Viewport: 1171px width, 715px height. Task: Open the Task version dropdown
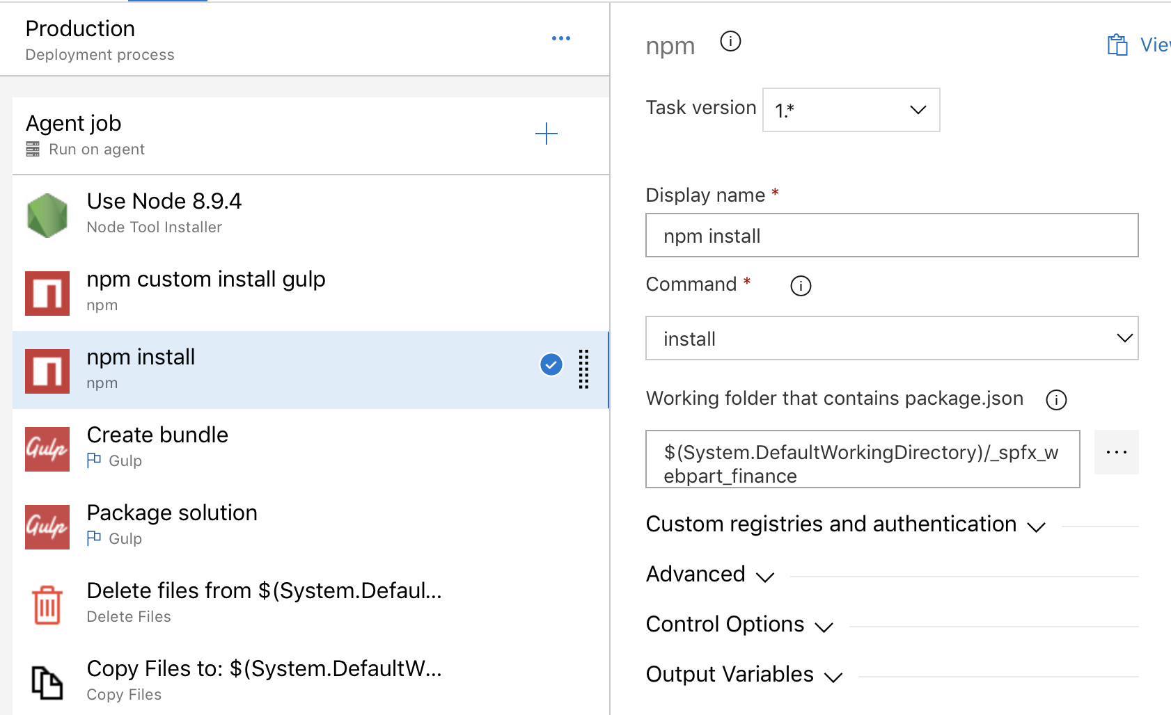click(x=851, y=110)
